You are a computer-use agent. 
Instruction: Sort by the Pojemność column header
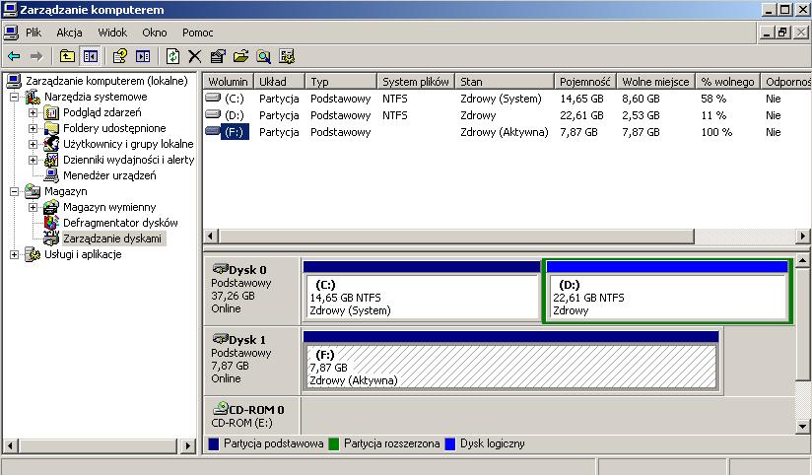click(585, 82)
